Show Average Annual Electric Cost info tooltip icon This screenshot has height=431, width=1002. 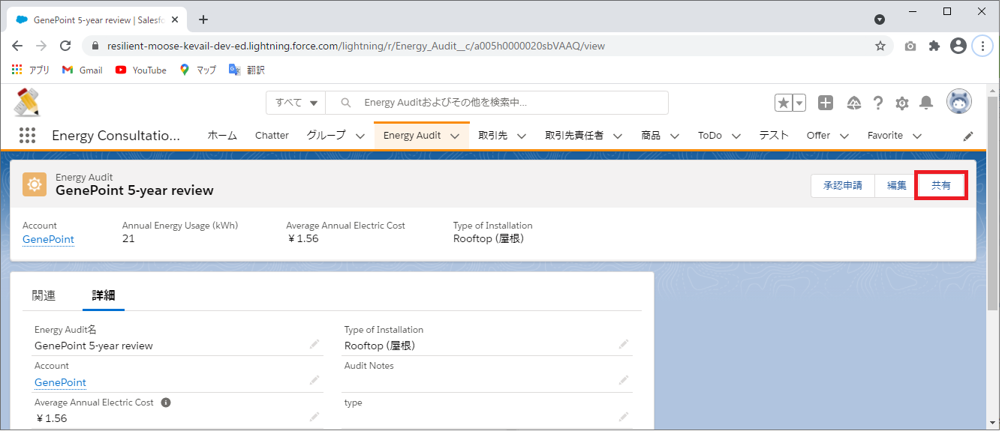coord(166,403)
